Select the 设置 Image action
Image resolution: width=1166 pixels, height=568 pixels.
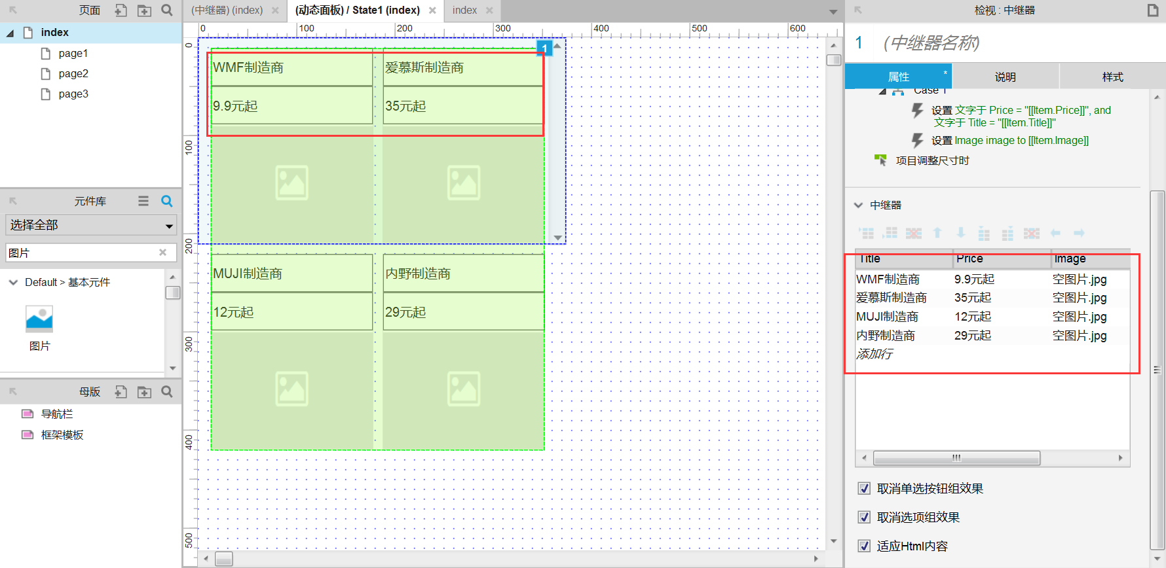(1010, 140)
